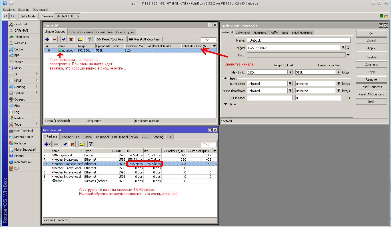
Task: Expand the System submenu in the sidebar
Action: click(x=37, y=93)
